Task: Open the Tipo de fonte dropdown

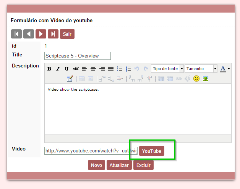Action: coord(167,69)
